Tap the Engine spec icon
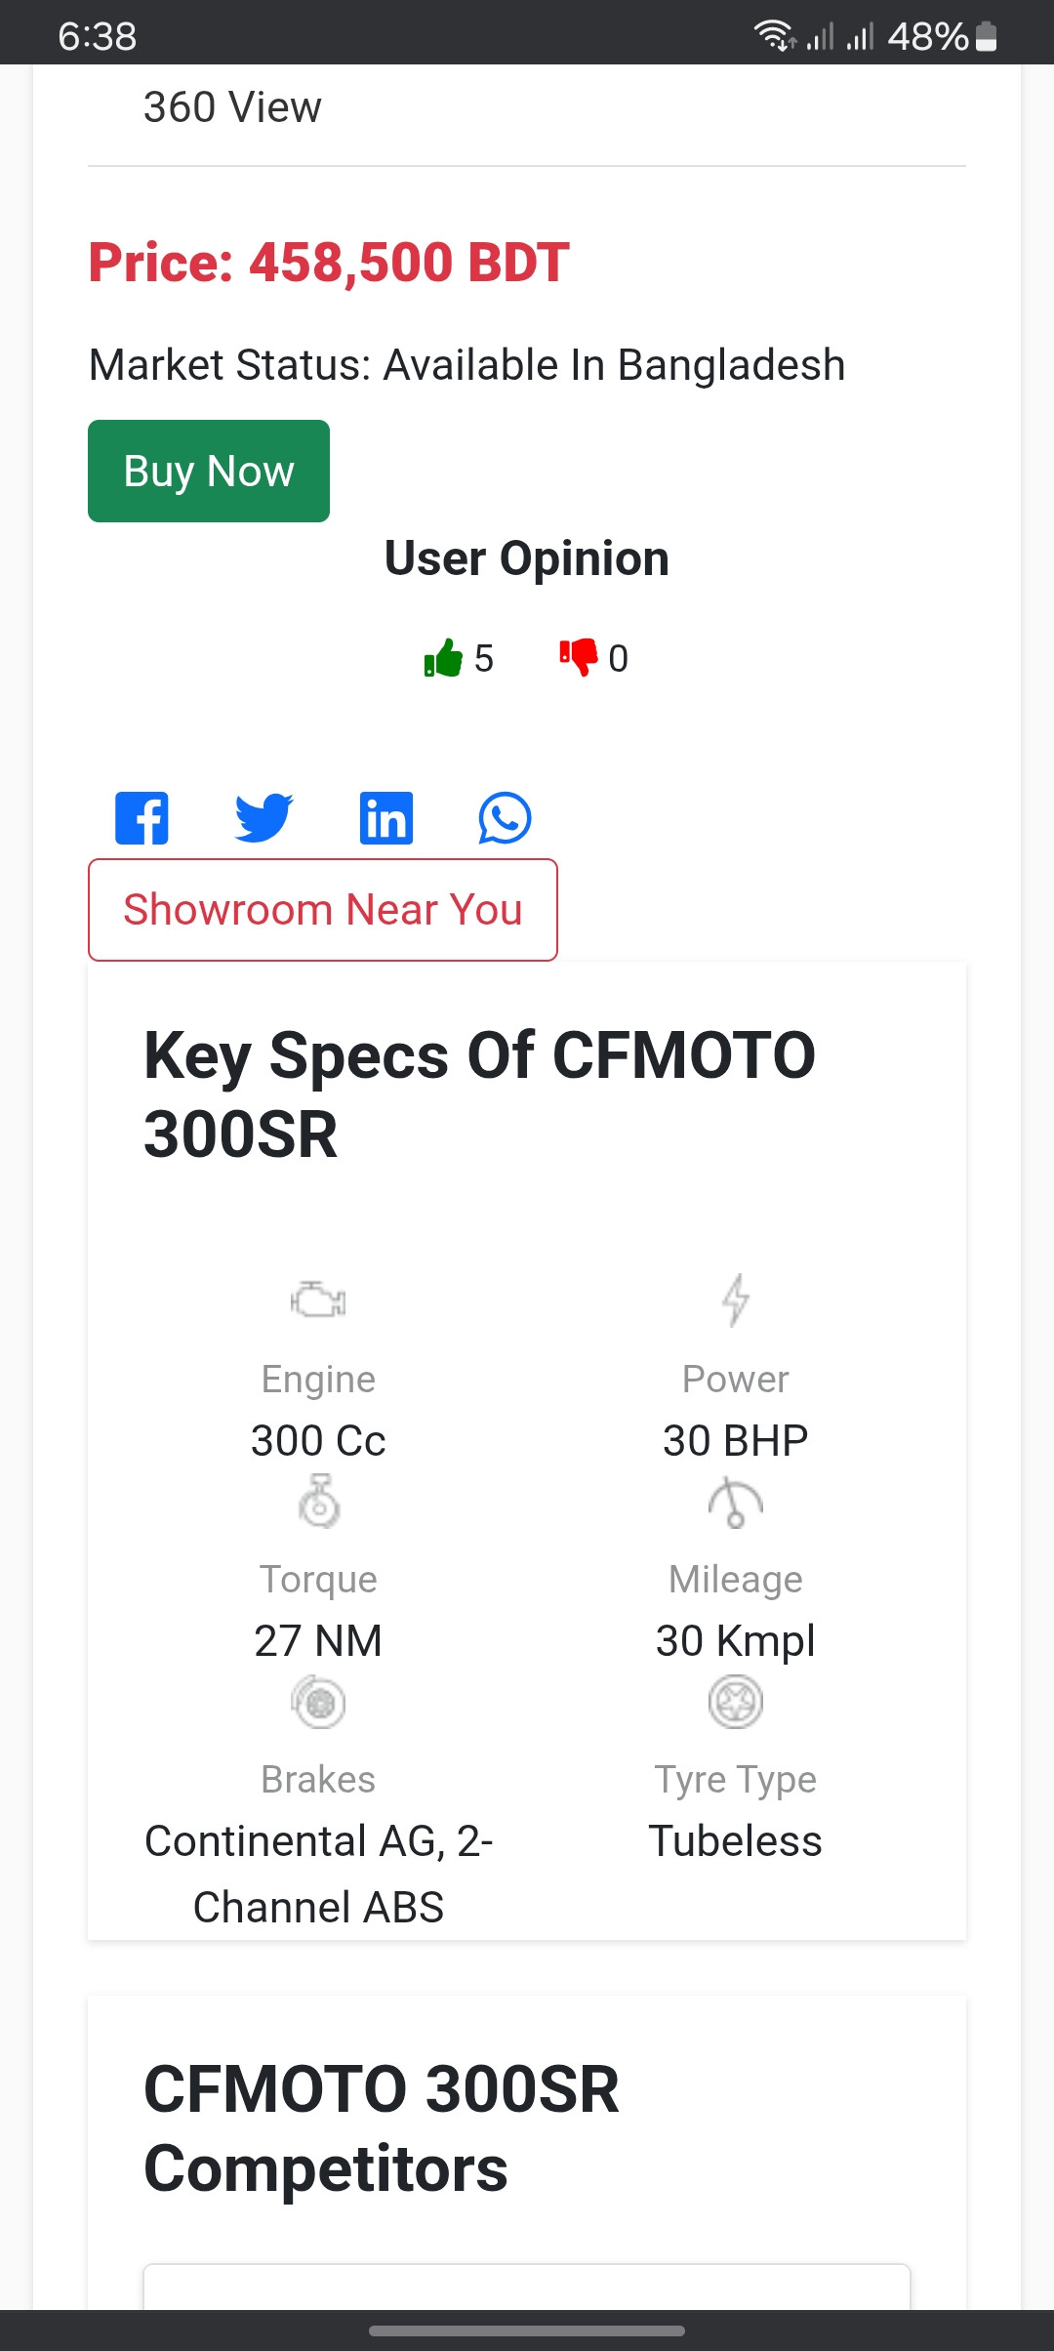This screenshot has width=1054, height=2351. click(318, 1300)
